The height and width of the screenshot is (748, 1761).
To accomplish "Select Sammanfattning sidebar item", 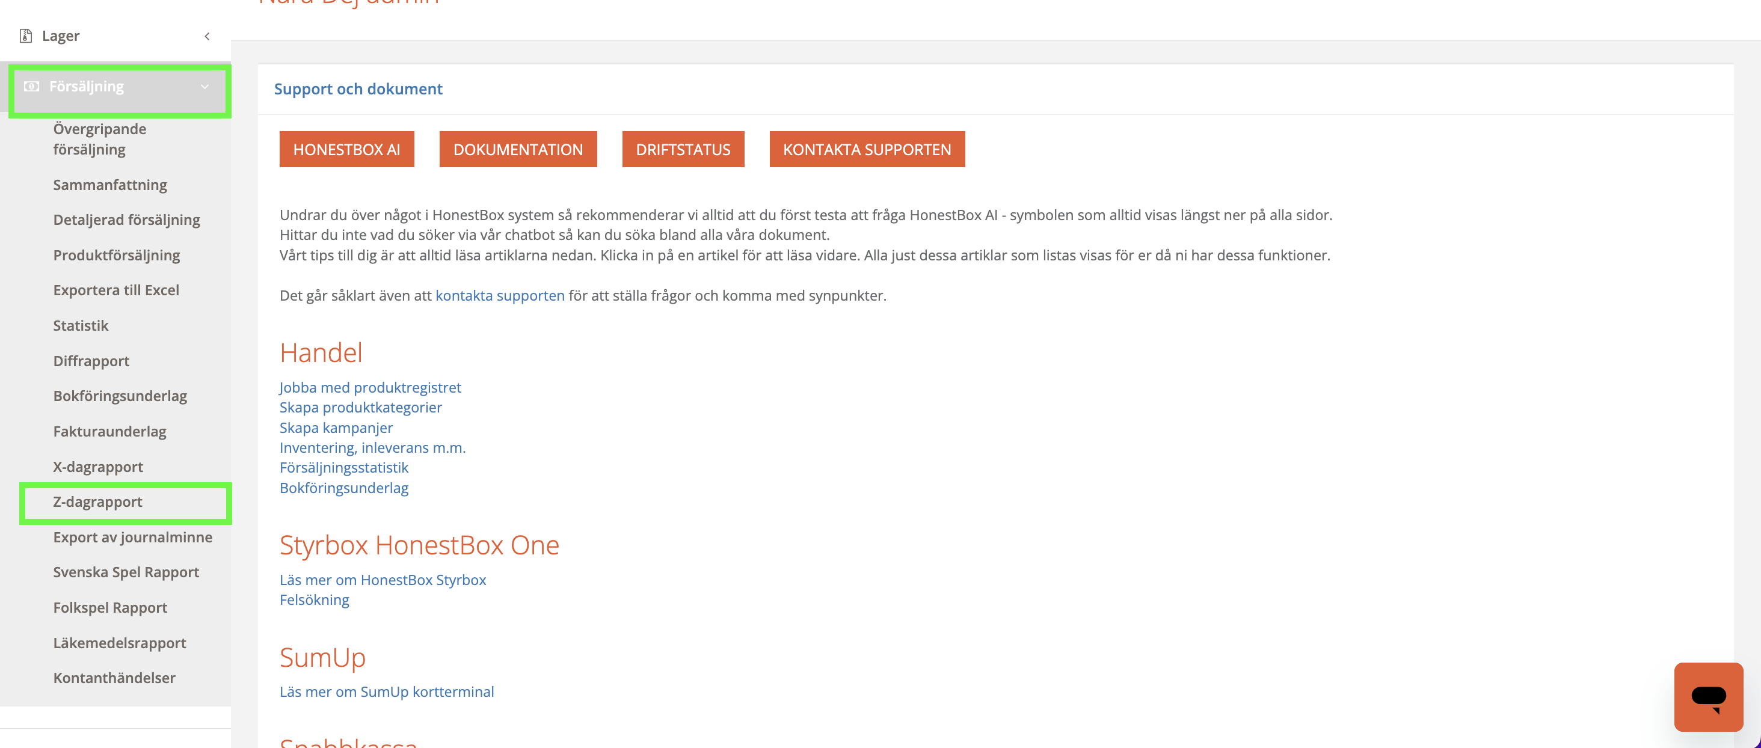I will (x=110, y=185).
